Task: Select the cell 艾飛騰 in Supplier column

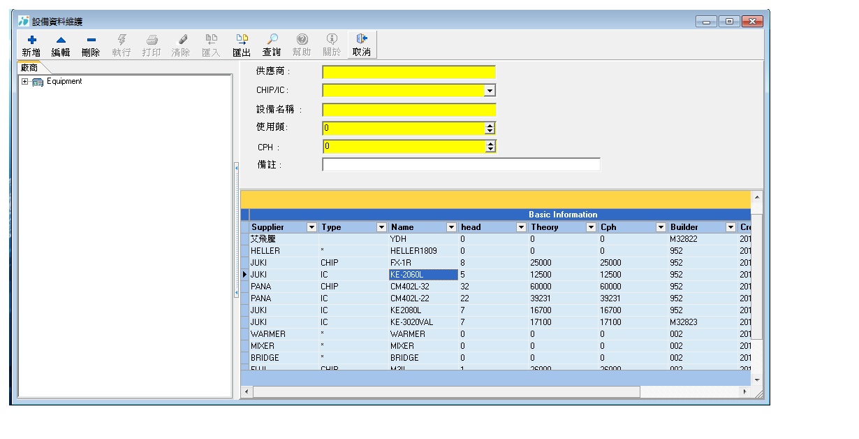Action: [284, 239]
